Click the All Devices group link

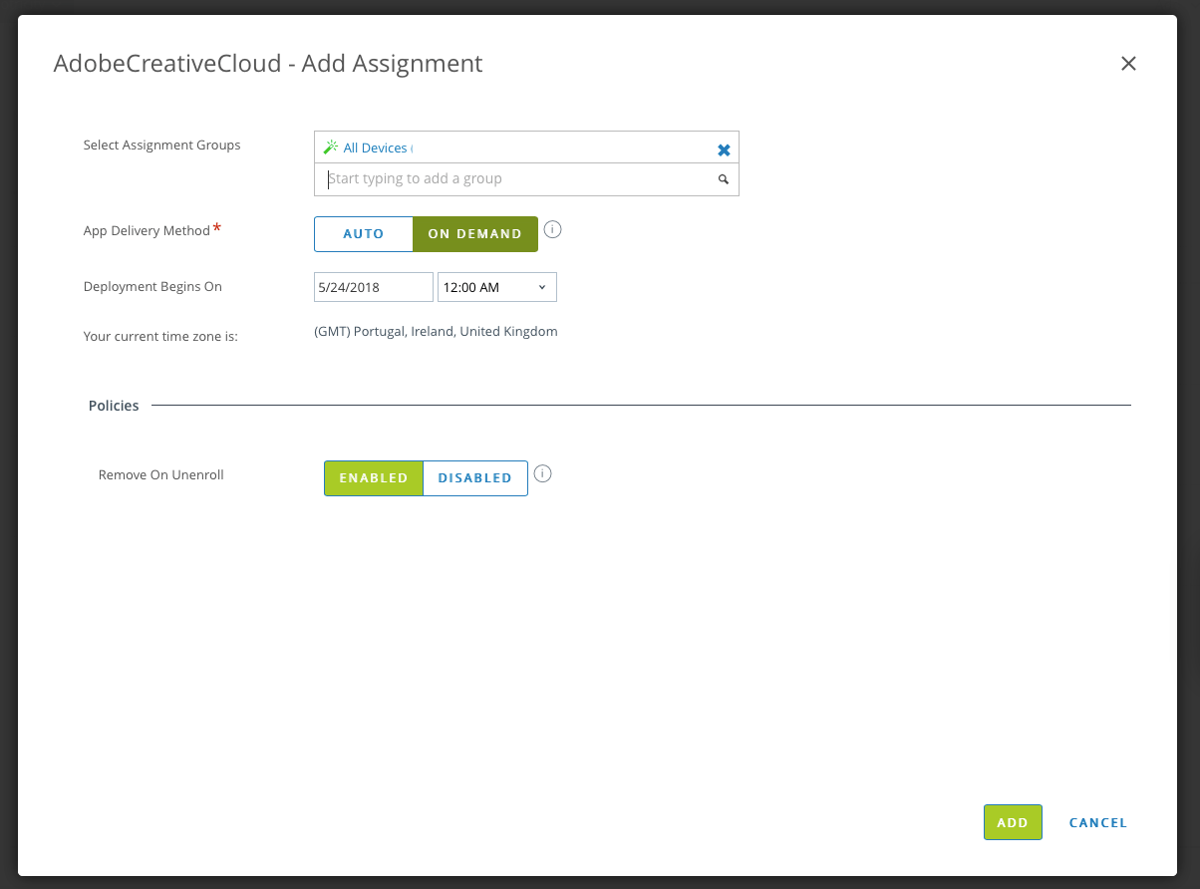[x=375, y=148]
